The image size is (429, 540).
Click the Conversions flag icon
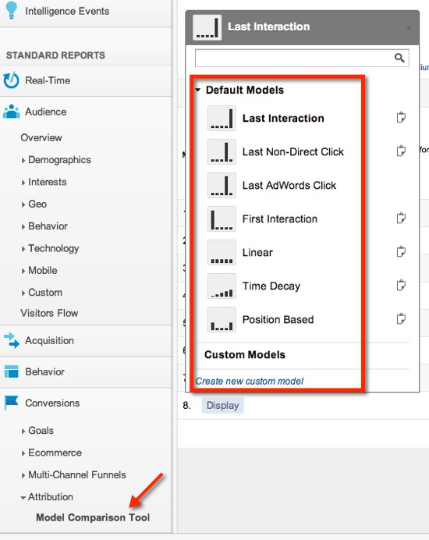(x=12, y=403)
